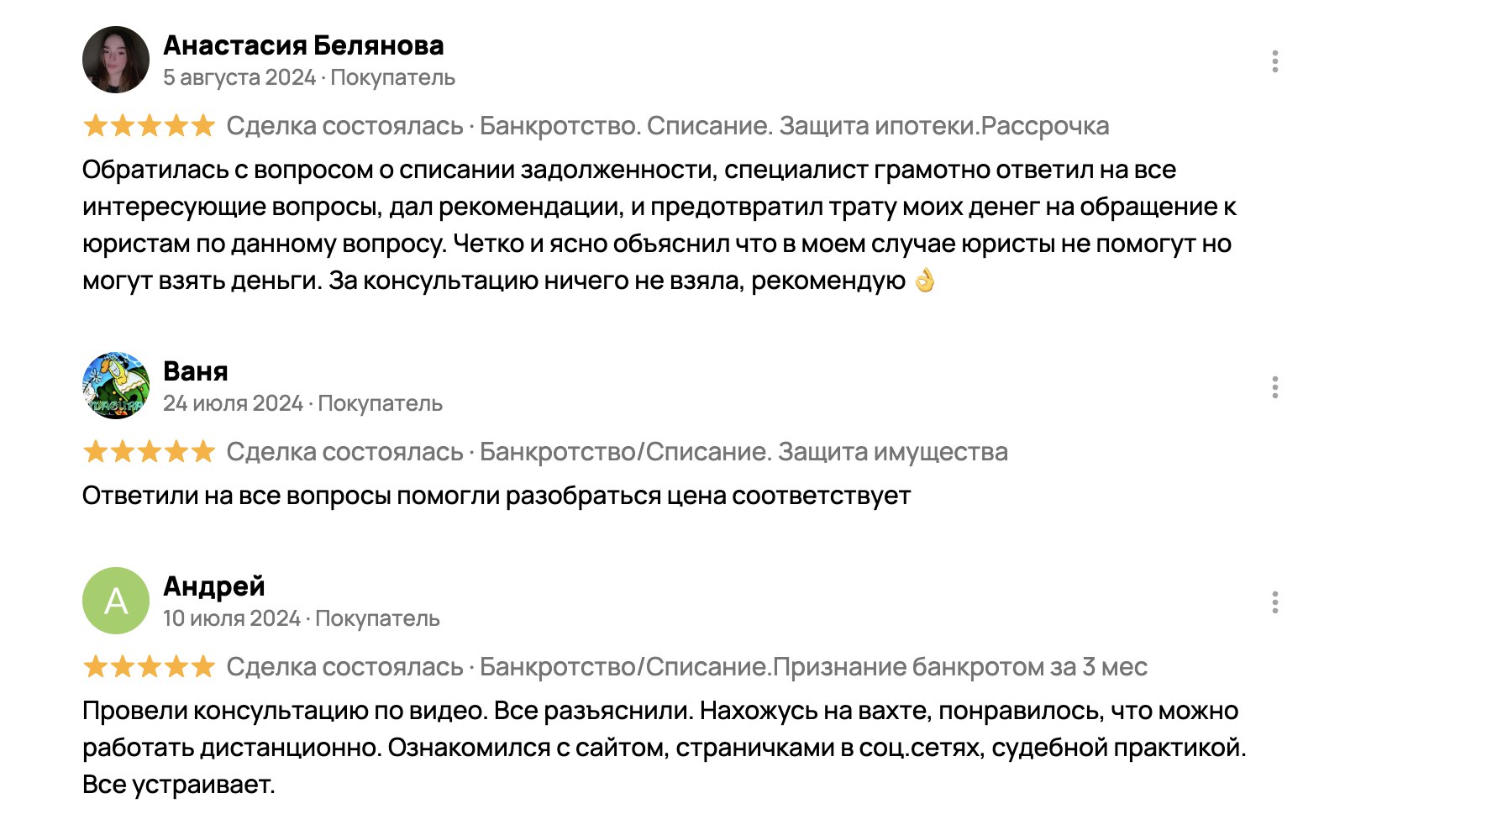1487x830 pixels.
Task: Click Анастасия Белянова's profile photo
Action: [116, 60]
